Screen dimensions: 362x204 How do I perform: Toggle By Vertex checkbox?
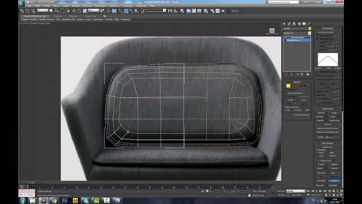286,90
